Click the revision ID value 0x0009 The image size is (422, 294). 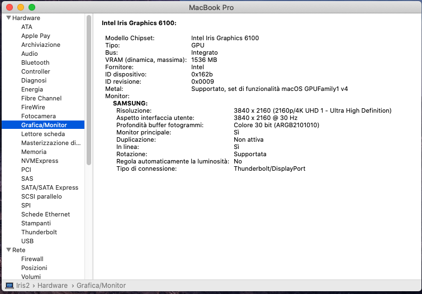[203, 81]
